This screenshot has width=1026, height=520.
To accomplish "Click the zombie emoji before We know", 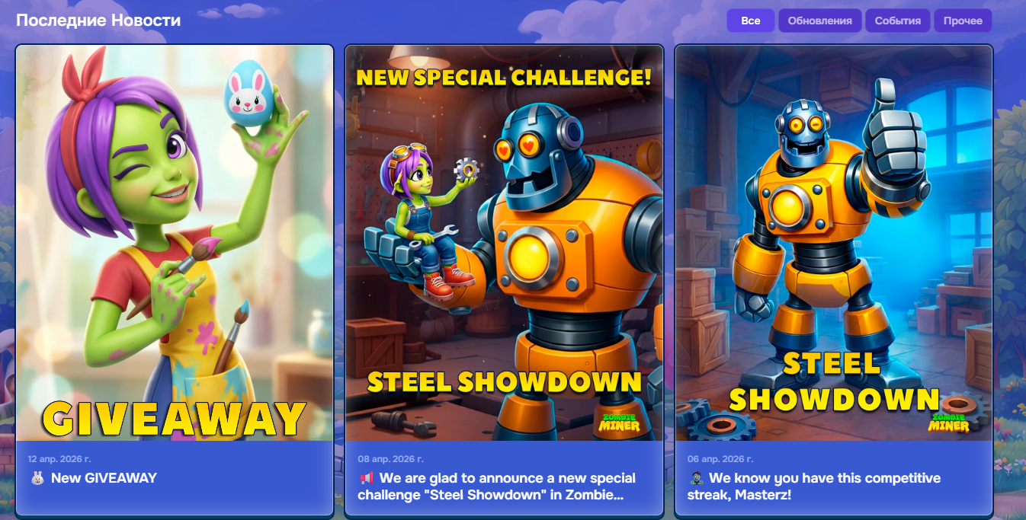I will (x=696, y=478).
